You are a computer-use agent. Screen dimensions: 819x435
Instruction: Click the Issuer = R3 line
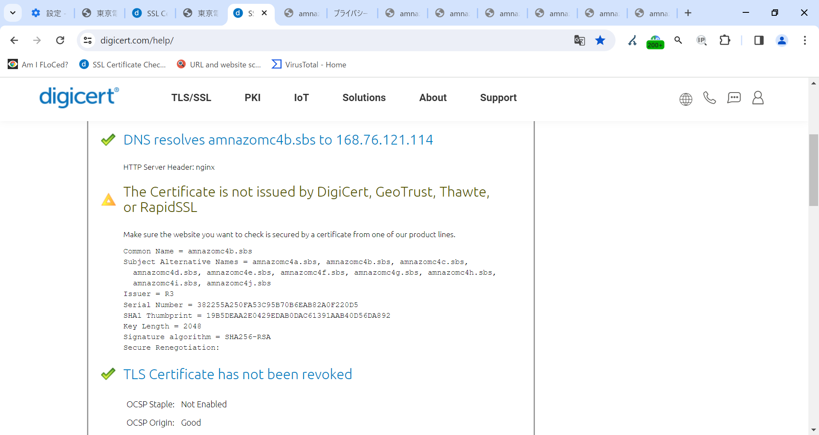click(148, 294)
